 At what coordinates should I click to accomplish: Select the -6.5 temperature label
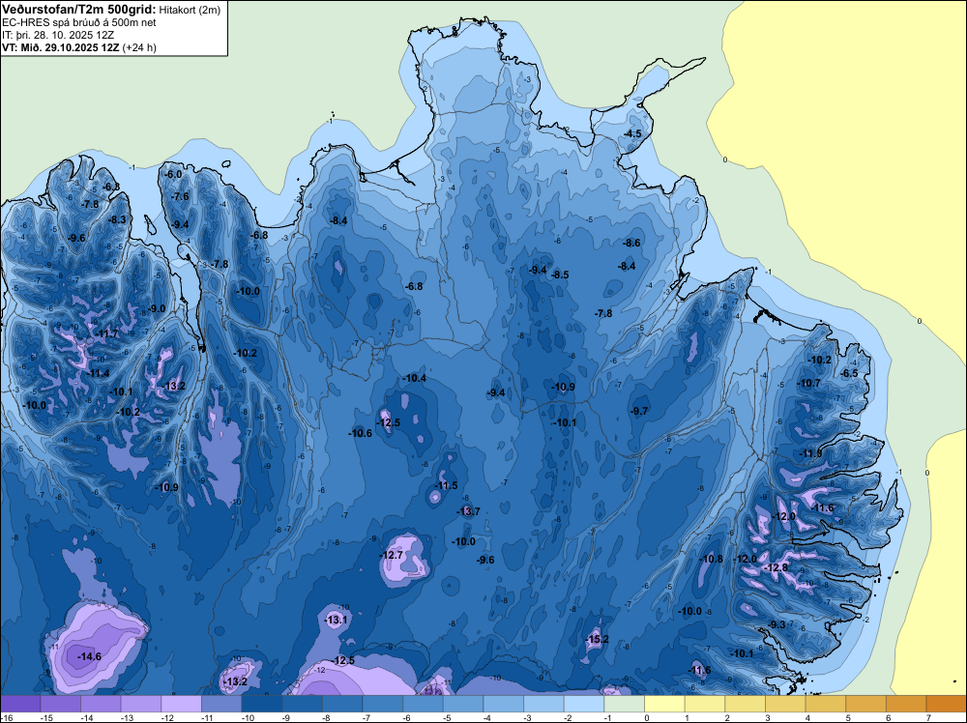(x=849, y=373)
